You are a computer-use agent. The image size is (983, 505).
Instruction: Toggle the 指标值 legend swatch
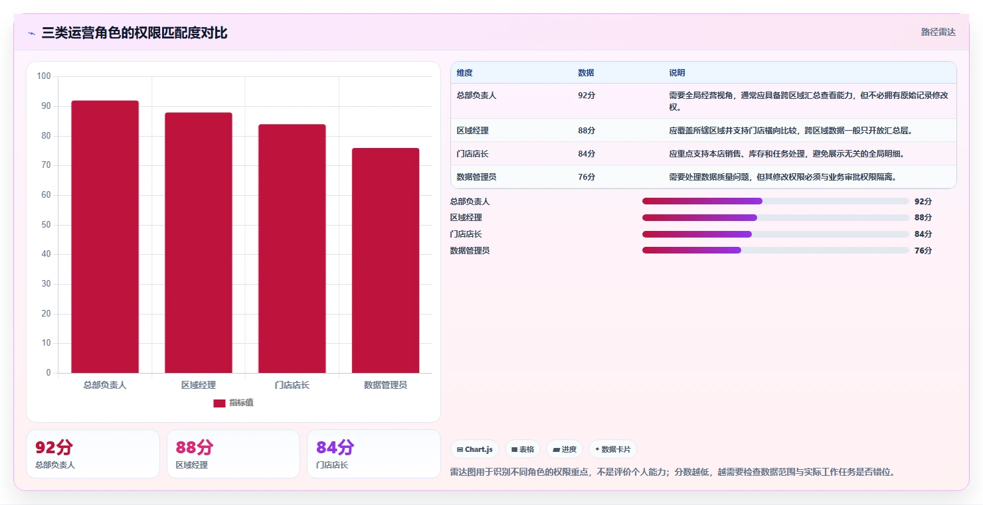click(x=219, y=403)
